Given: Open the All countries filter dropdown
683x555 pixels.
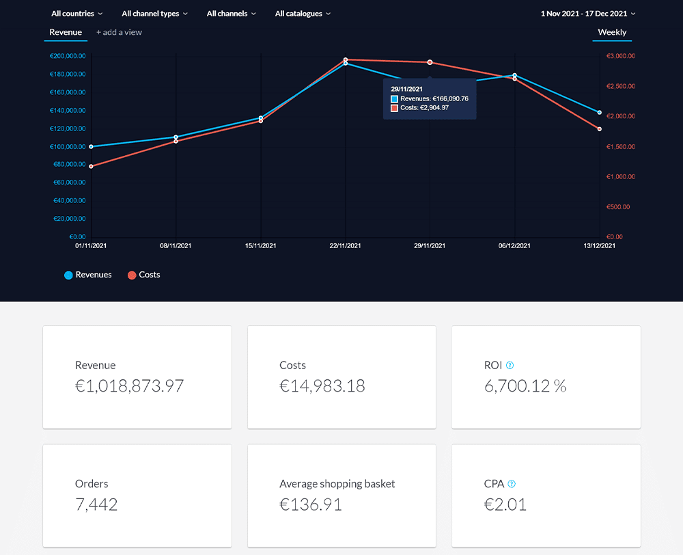Looking at the screenshot, I should point(77,14).
